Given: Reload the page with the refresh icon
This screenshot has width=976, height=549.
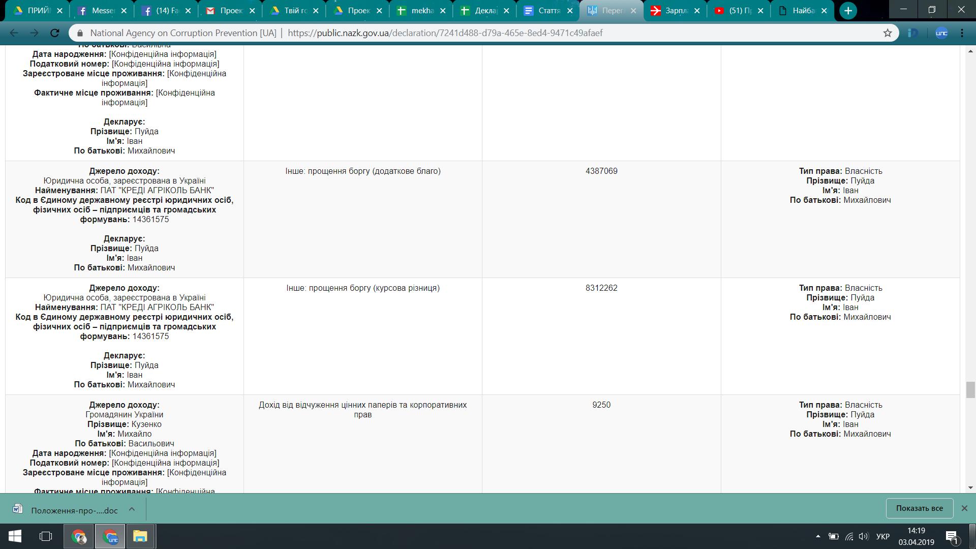Looking at the screenshot, I should click(55, 33).
